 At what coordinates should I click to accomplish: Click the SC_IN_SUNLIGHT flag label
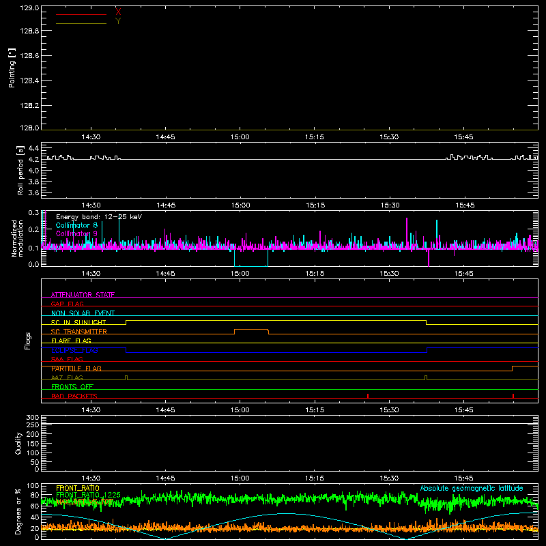tap(78, 322)
